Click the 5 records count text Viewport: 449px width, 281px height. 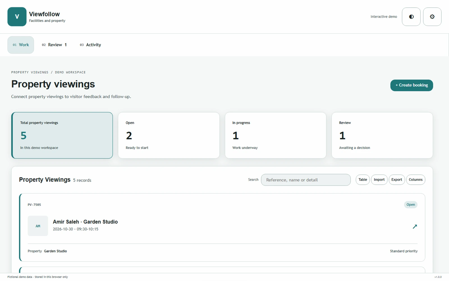pos(82,180)
